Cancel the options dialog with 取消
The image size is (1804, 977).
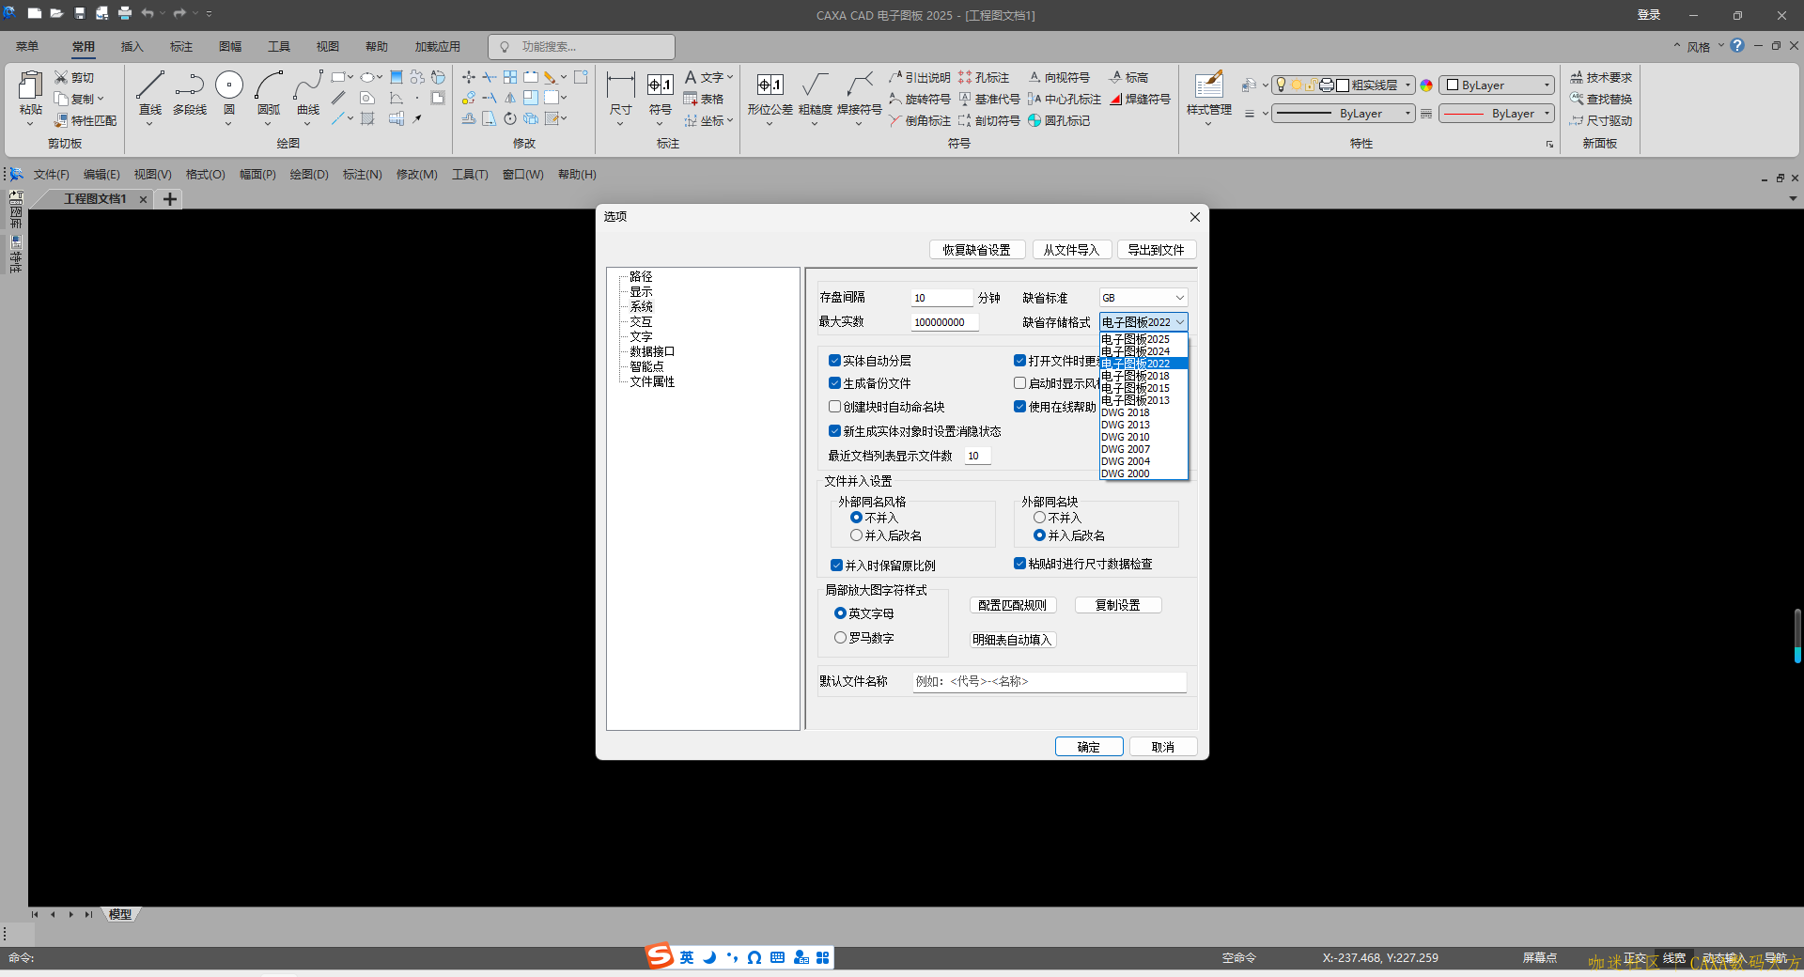coord(1163,747)
